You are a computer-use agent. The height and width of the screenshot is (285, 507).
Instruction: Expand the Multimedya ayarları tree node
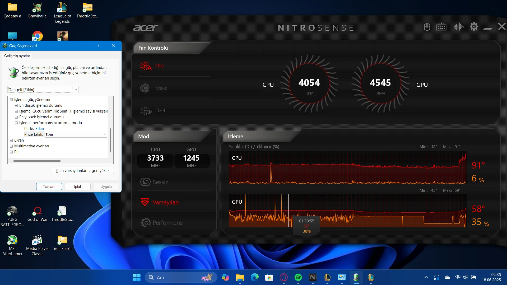[11, 146]
